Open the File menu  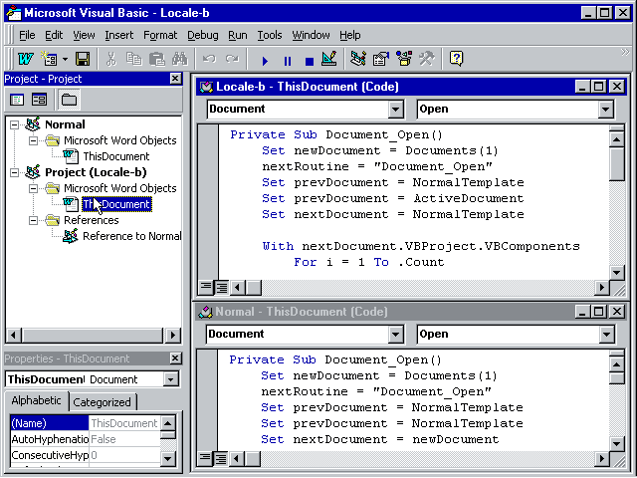pos(27,36)
